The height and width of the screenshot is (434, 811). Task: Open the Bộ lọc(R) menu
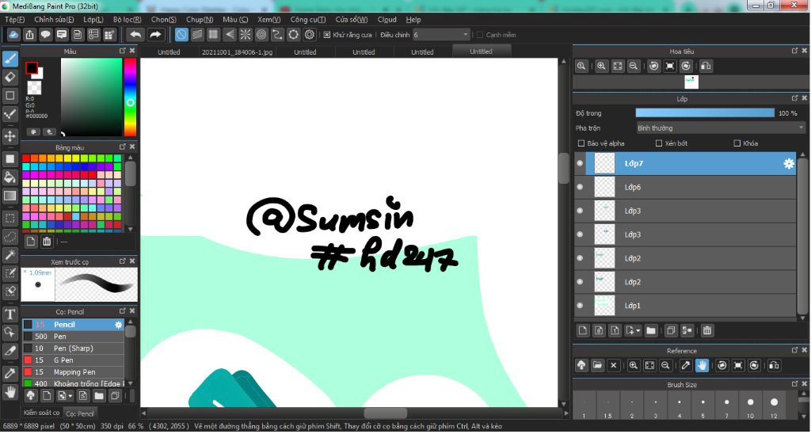pyautogui.click(x=128, y=20)
